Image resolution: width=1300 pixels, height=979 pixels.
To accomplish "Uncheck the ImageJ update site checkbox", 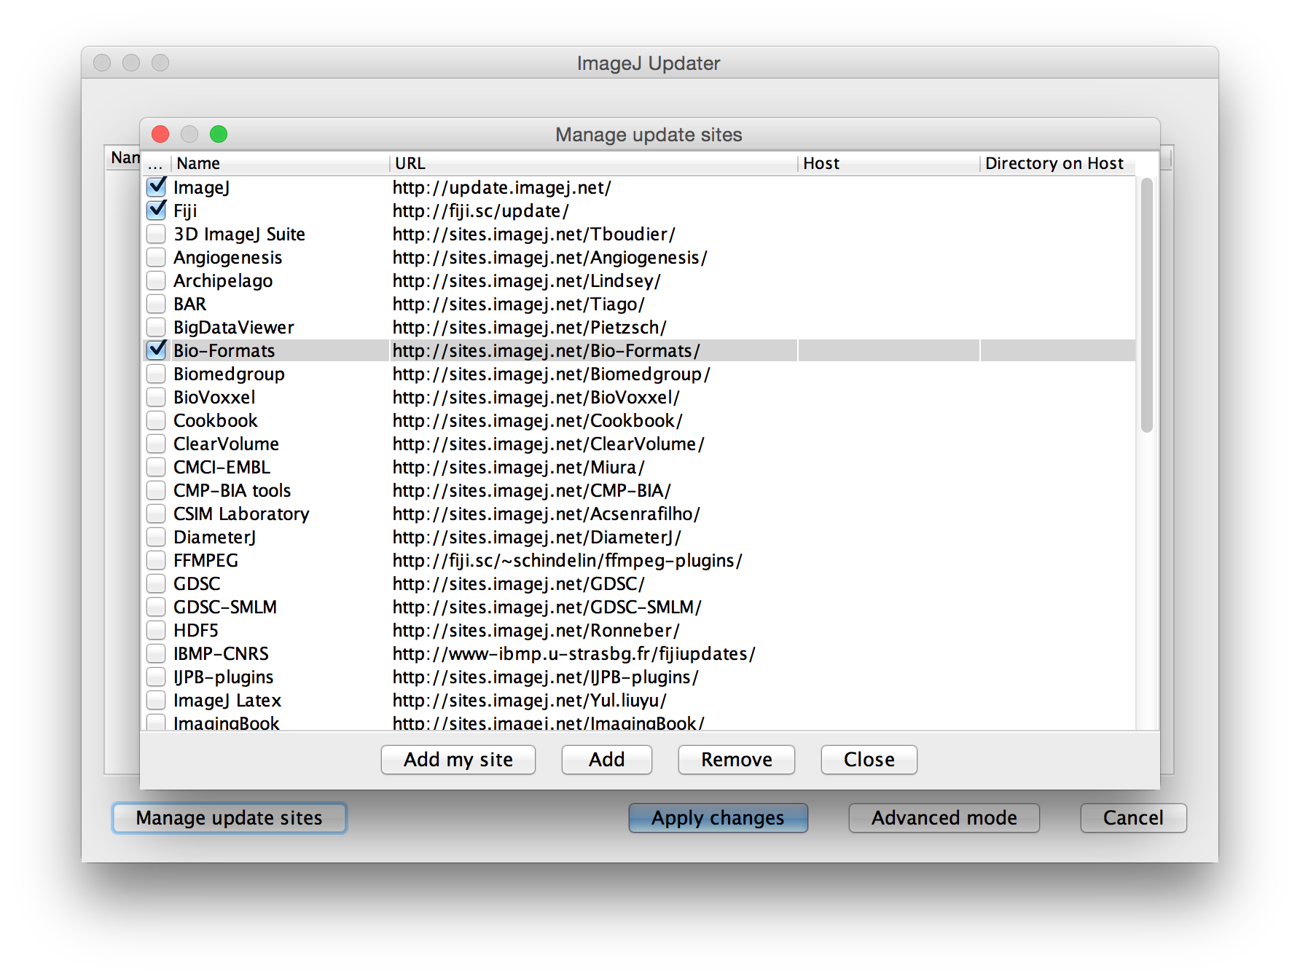I will click(x=156, y=187).
